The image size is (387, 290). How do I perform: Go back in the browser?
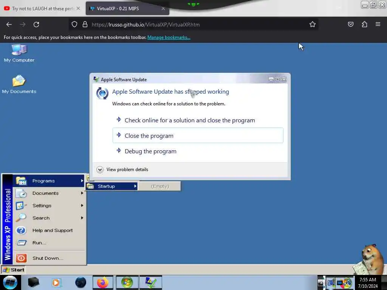pos(9,25)
